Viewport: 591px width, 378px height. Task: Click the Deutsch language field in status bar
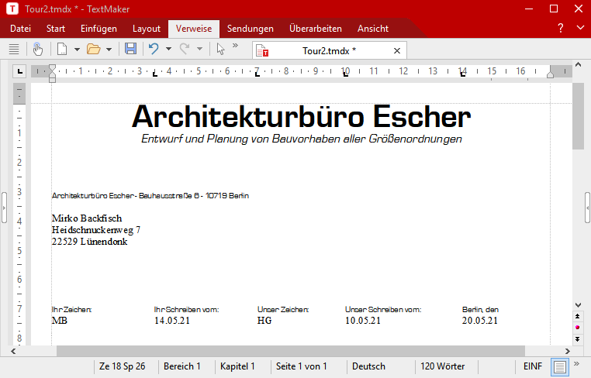(x=368, y=366)
